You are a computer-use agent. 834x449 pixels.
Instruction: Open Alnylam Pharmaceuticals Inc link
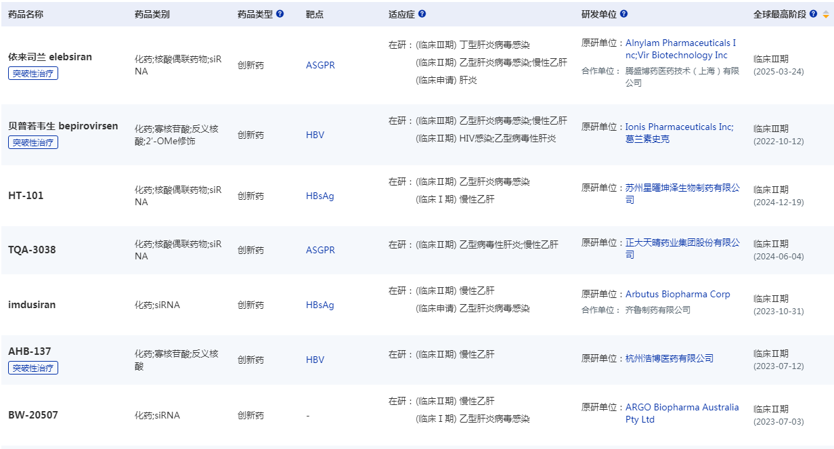click(680, 43)
